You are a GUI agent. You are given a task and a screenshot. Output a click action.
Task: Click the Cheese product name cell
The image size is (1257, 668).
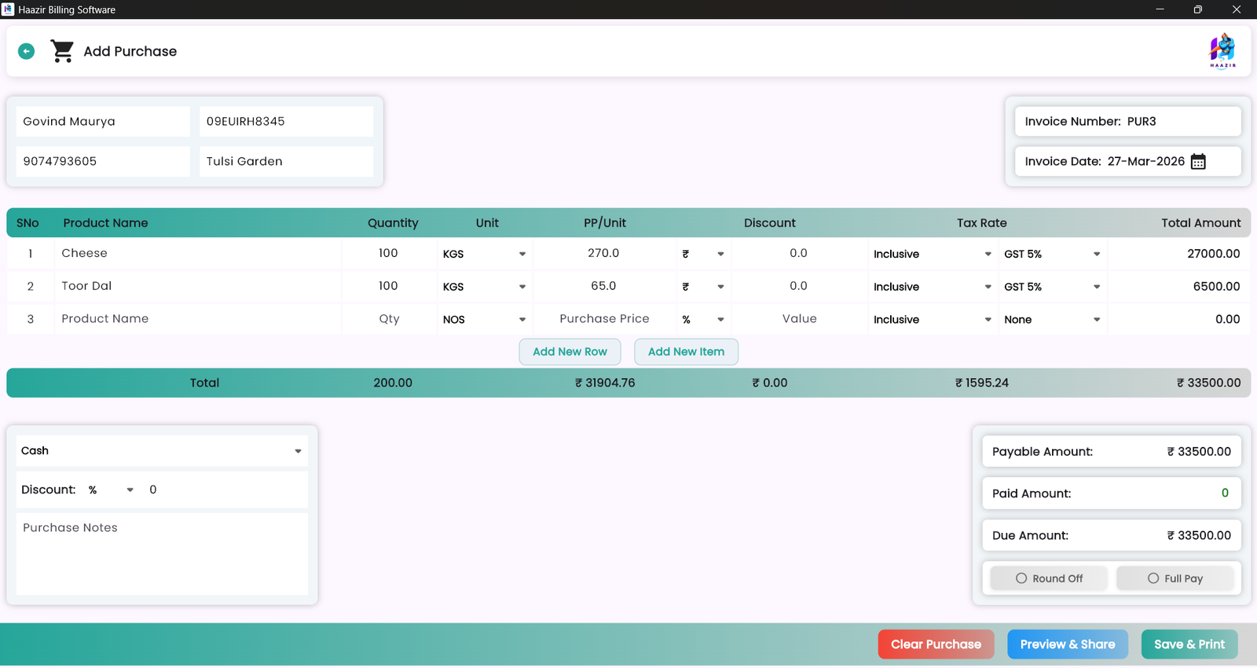[198, 253]
